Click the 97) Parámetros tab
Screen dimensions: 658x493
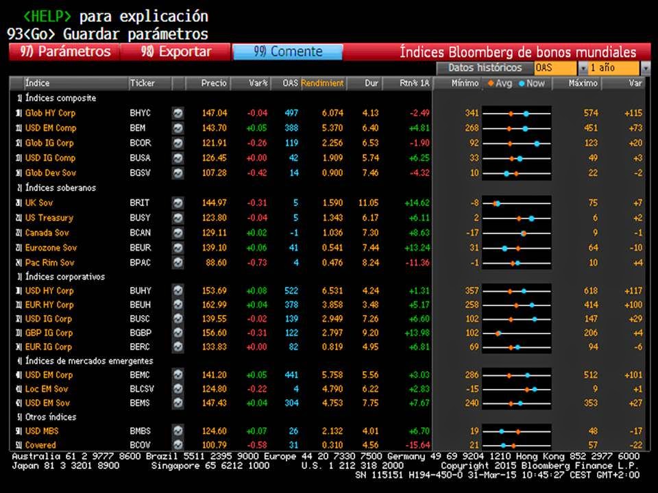click(64, 51)
